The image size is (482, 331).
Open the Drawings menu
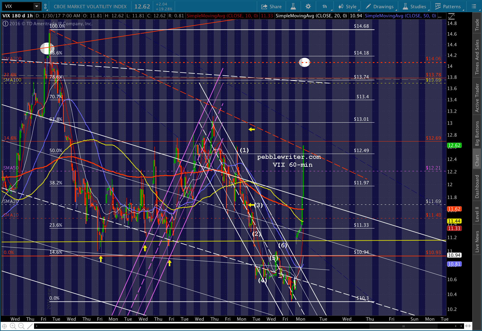point(380,6)
